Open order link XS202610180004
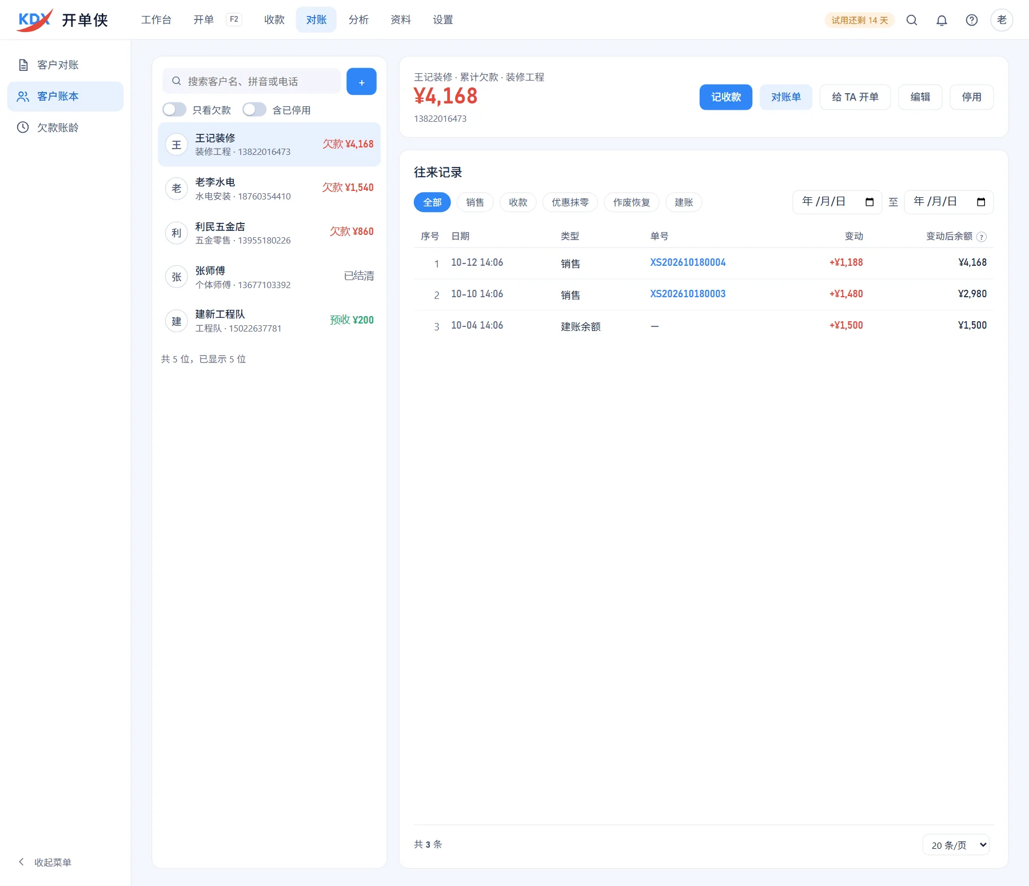Viewport: 1029px width, 886px height. pos(688,262)
